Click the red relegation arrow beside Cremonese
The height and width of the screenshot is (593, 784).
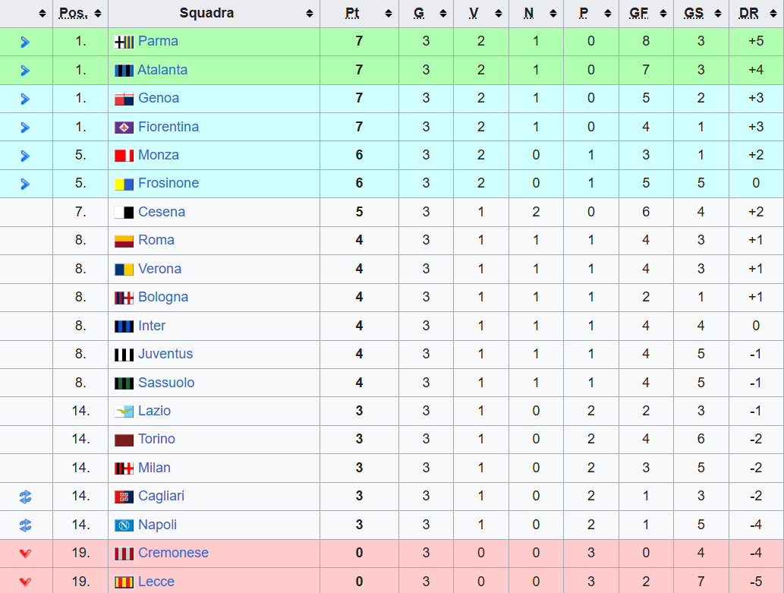click(x=26, y=554)
